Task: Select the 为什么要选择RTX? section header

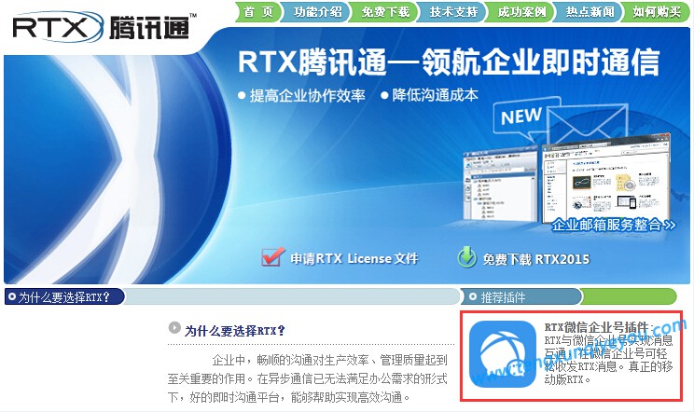Action: click(x=64, y=297)
